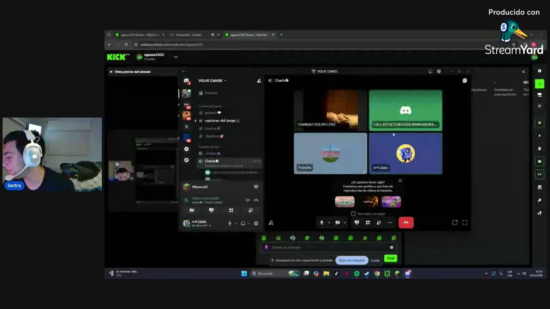This screenshot has height=309, width=550.
Task: Open activities grid icon in voice panel
Action: (x=231, y=210)
